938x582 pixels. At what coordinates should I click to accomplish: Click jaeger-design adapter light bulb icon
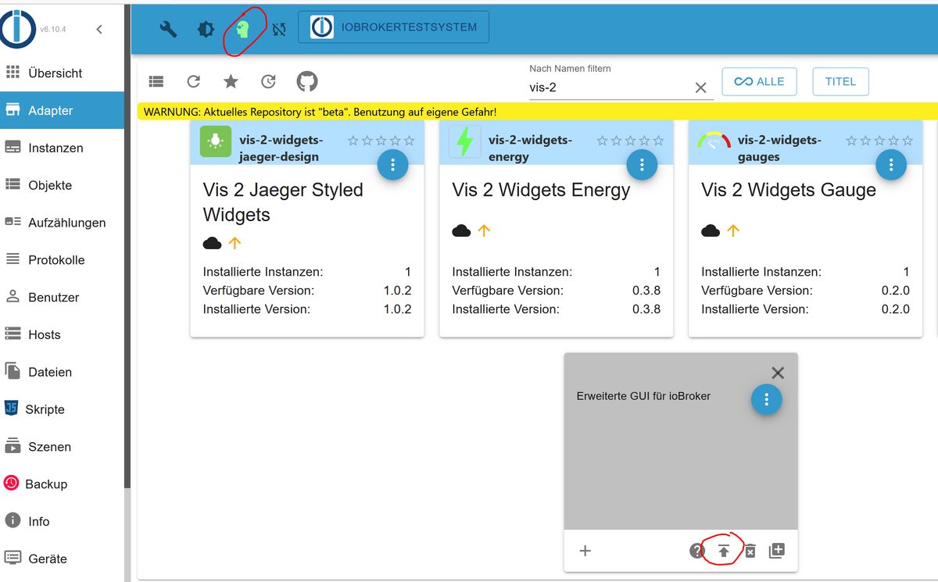[215, 141]
